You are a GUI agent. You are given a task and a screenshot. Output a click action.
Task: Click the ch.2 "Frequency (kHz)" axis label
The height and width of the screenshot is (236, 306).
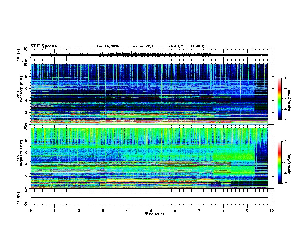coord(21,153)
